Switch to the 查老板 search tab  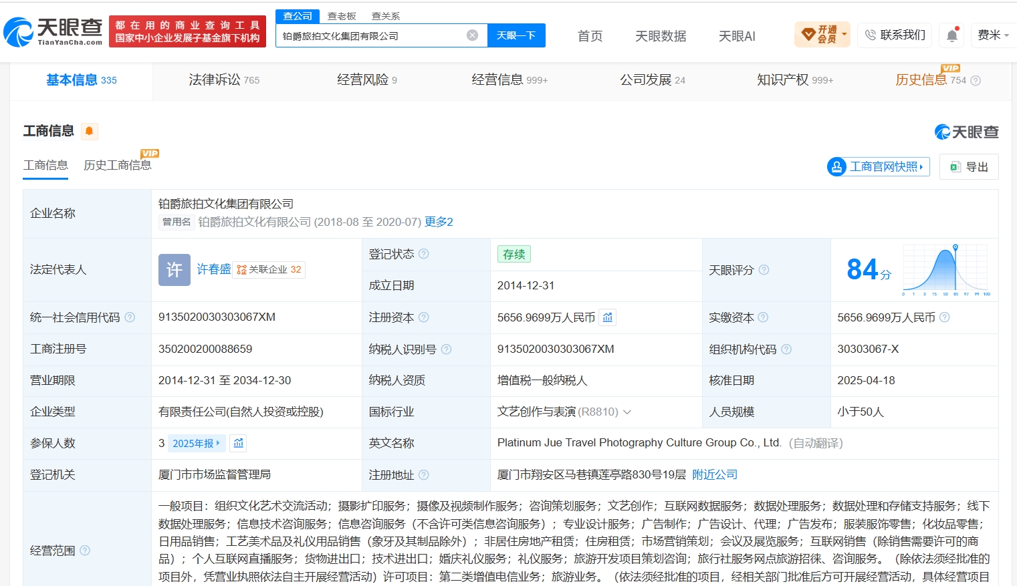(x=342, y=16)
